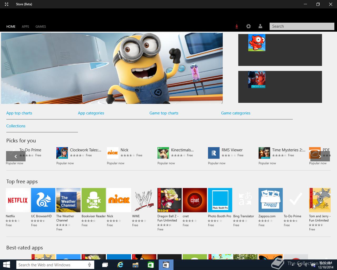The width and height of the screenshot is (337, 270).
Task: Open the UC BrowserHD app icon
Action: pos(43,200)
